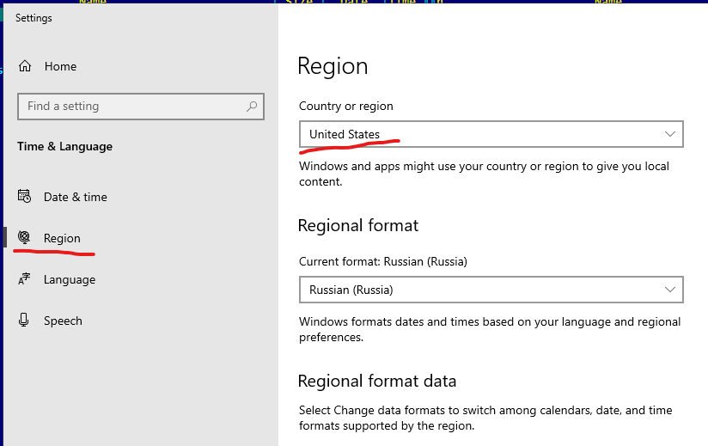Click the Home house icon
The height and width of the screenshot is (446, 708).
(25, 66)
